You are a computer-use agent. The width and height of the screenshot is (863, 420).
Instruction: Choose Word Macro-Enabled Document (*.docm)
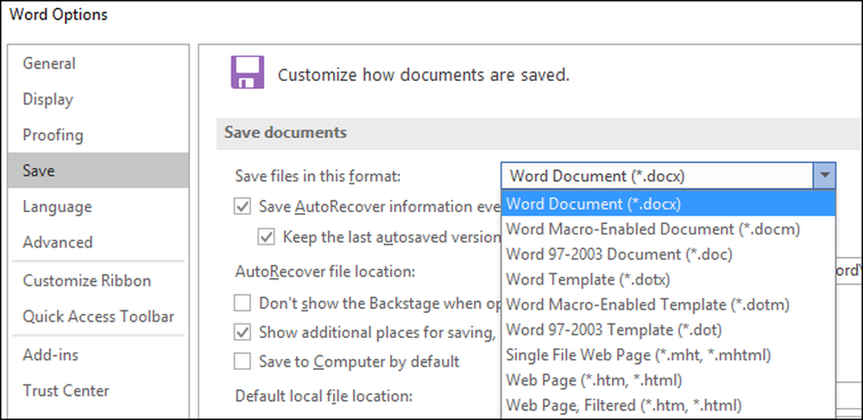pyautogui.click(x=668, y=229)
